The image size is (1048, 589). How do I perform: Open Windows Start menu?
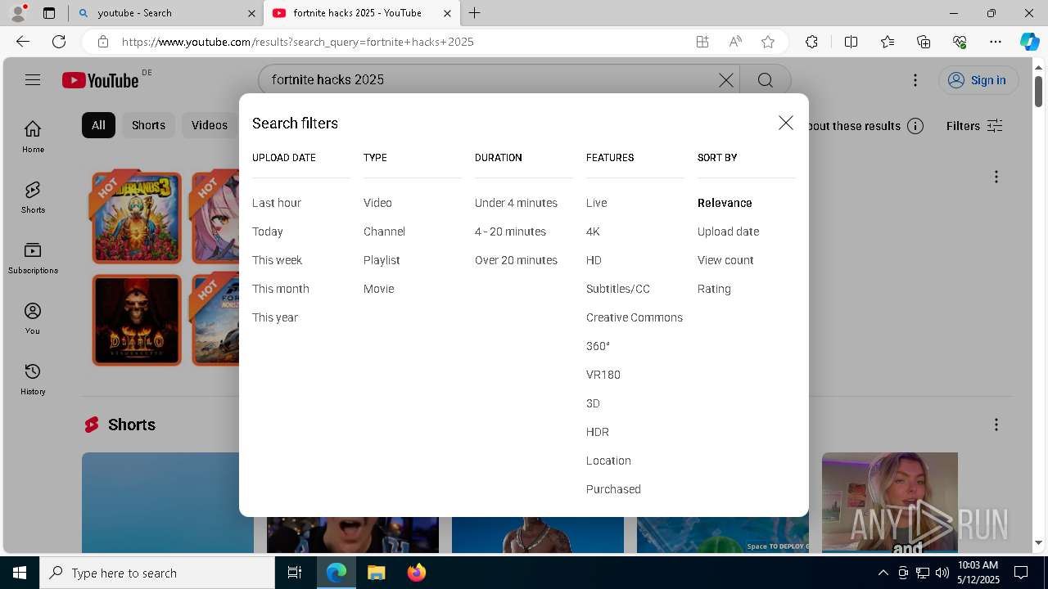(x=20, y=573)
